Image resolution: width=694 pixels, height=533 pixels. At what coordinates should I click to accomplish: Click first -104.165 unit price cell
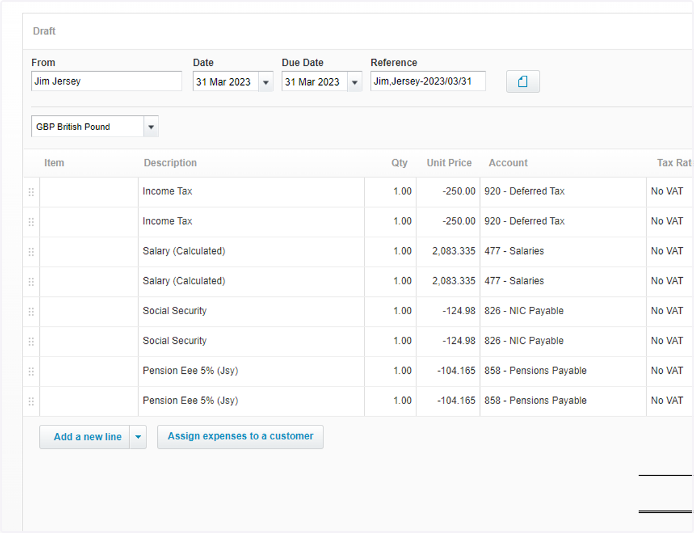(x=448, y=371)
